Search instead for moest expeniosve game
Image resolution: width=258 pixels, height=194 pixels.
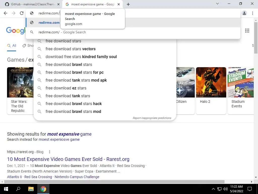[x=59, y=139]
